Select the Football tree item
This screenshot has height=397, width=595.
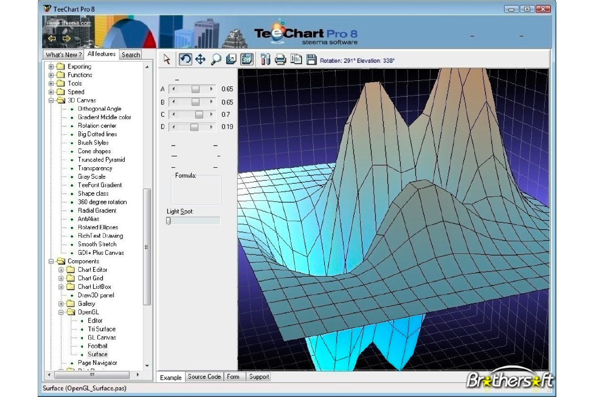pyautogui.click(x=97, y=346)
